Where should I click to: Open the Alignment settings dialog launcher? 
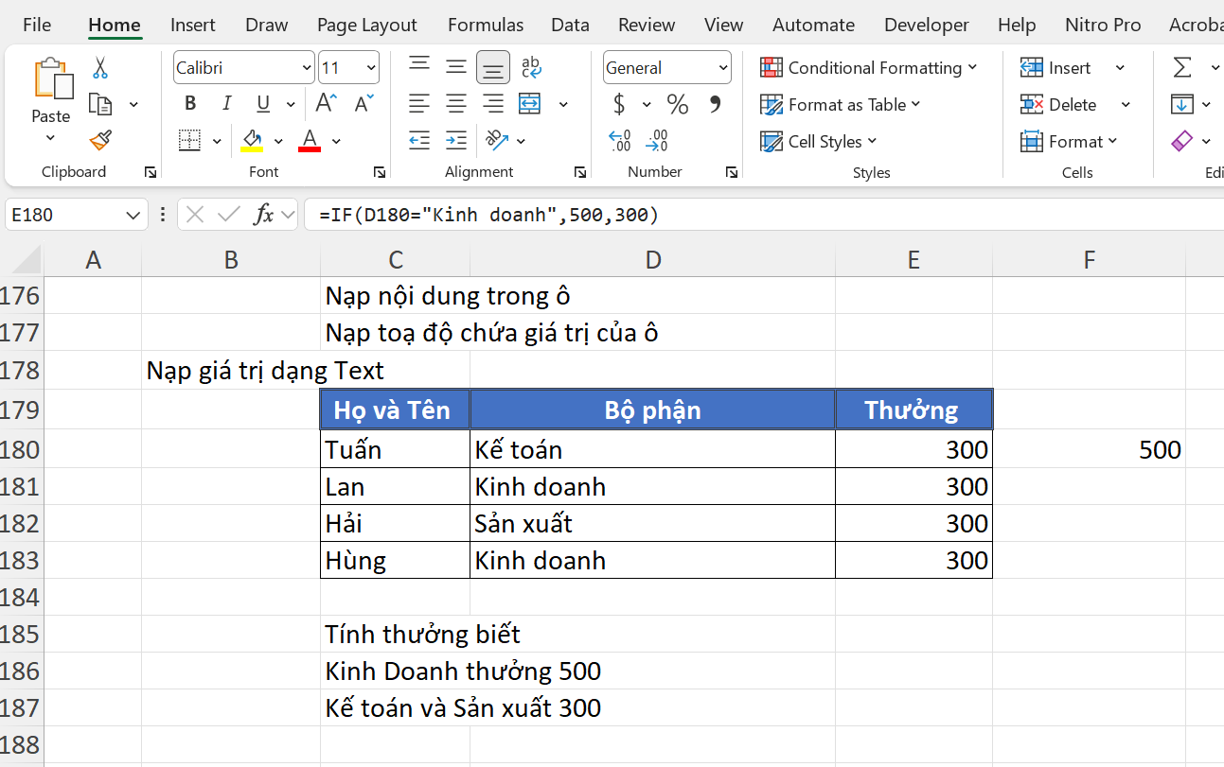click(x=580, y=172)
